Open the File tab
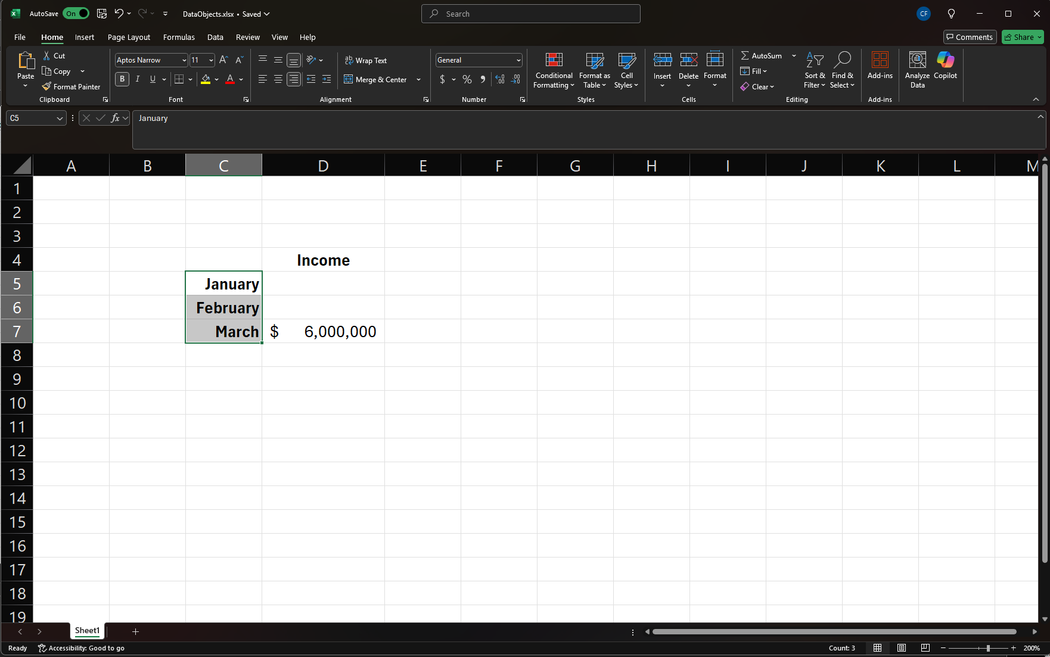Viewport: 1050px width, 657px height. (20, 37)
